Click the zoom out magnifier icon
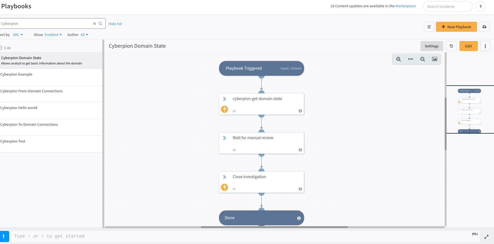 [423, 59]
